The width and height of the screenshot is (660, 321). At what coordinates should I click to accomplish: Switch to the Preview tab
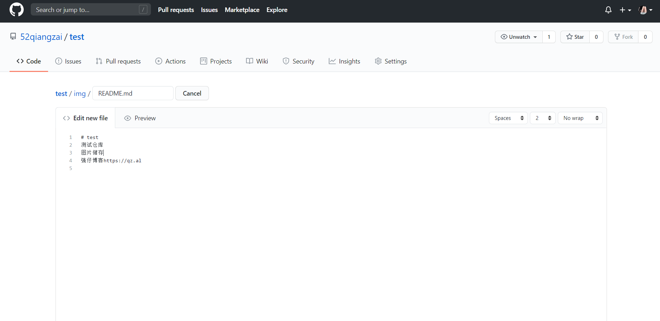[140, 118]
